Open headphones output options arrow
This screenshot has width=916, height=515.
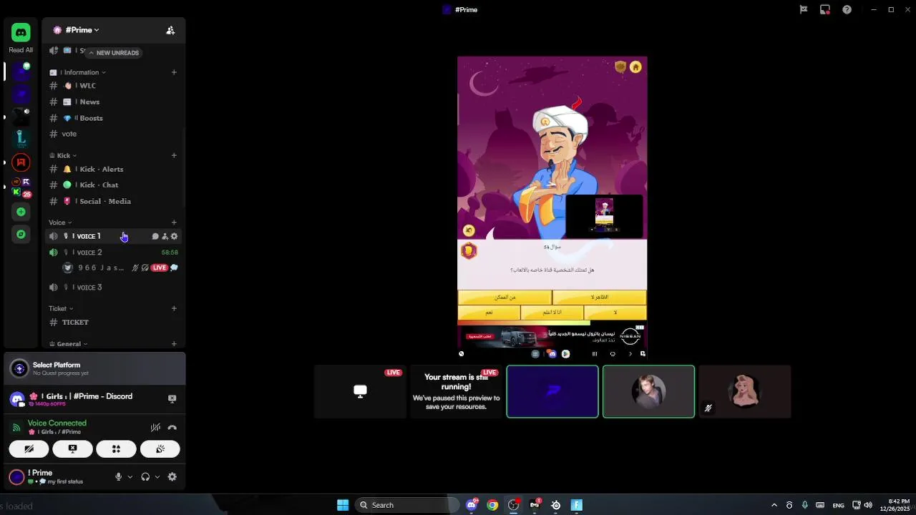coord(157,477)
